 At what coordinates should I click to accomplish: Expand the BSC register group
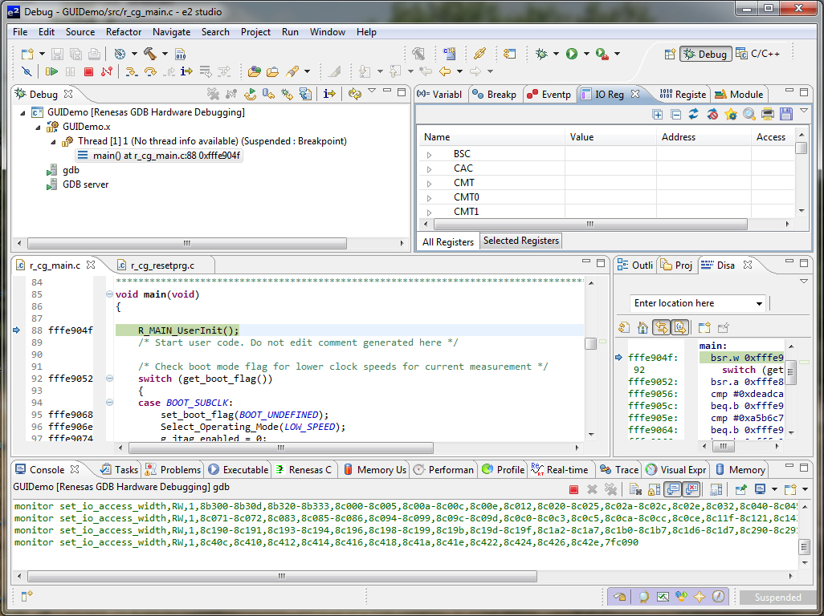(x=429, y=154)
